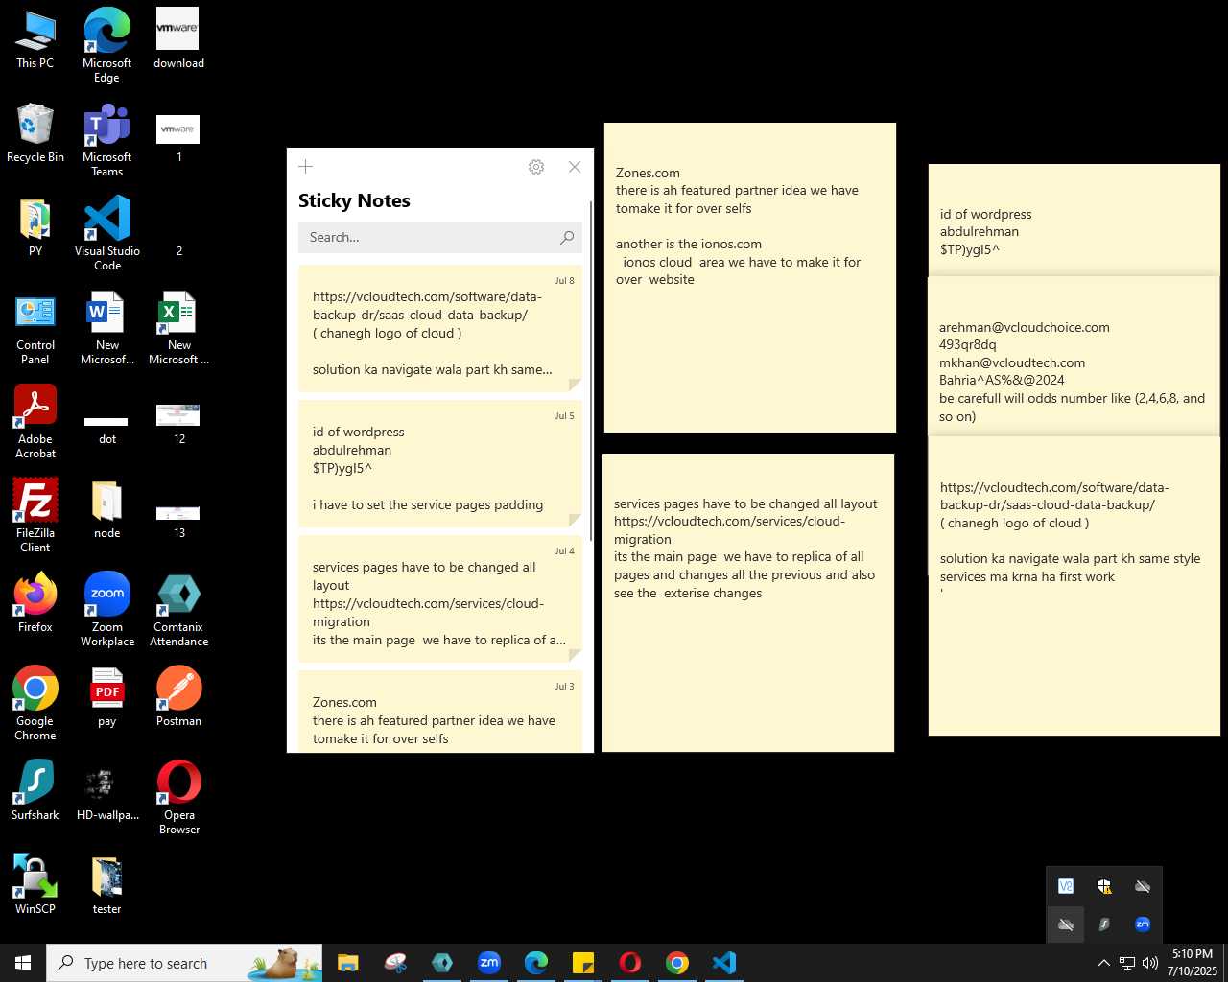
Task: Click the taskbar 'Type here to search' box
Action: (184, 963)
